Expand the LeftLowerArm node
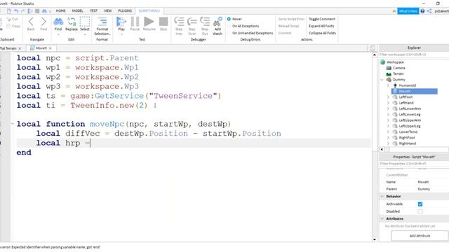The image size is (449, 252). (x=388, y=108)
